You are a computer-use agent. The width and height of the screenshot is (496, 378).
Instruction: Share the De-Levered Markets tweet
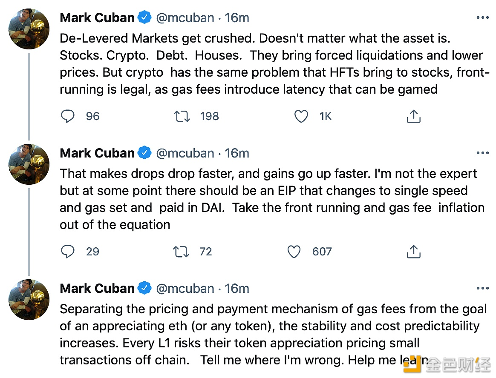(413, 116)
